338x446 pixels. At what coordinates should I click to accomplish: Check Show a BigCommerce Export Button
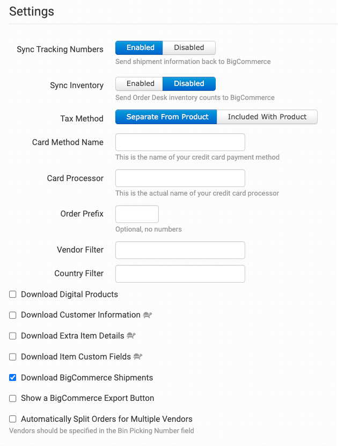(13, 399)
